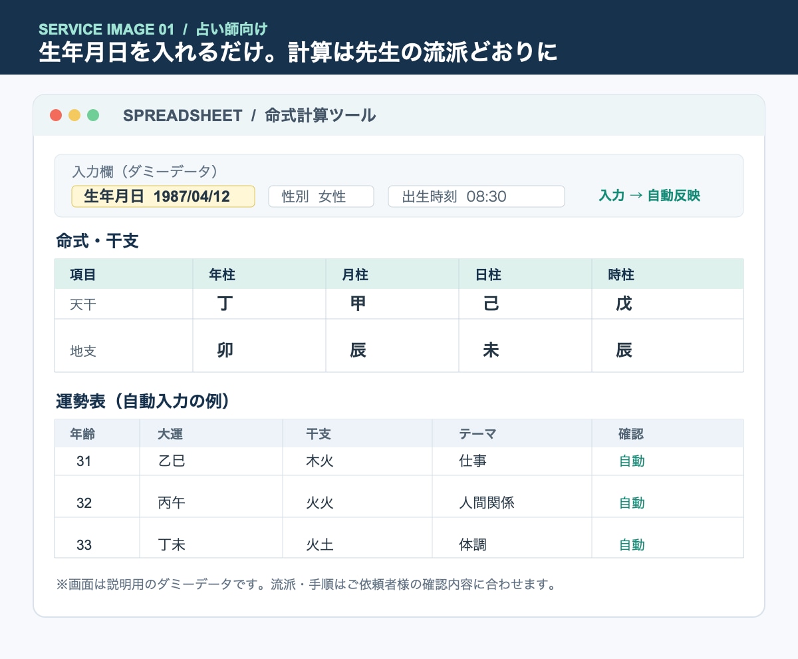Select the 体調 theme cell
The height and width of the screenshot is (659, 798).
(x=512, y=538)
